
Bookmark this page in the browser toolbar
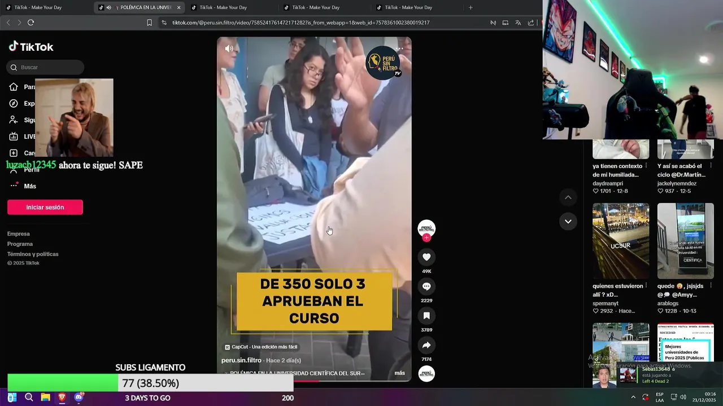(149, 23)
